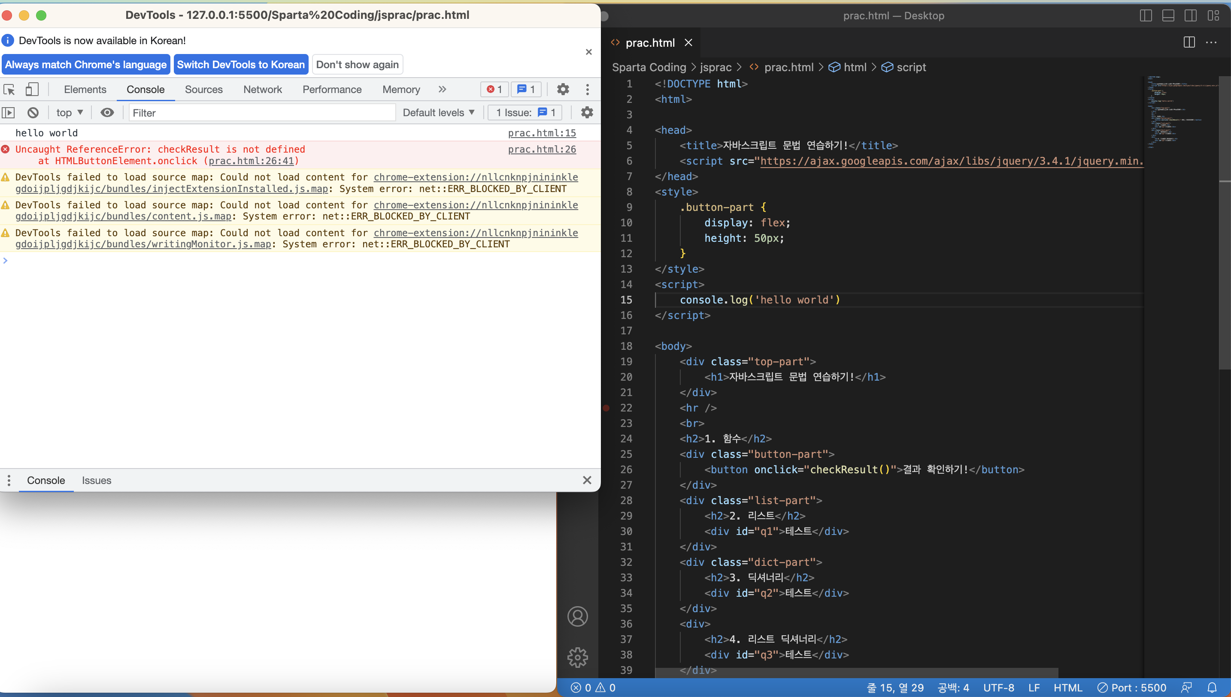Change indentation via spaces: 4 status item
This screenshot has width=1231, height=697.
pos(953,688)
